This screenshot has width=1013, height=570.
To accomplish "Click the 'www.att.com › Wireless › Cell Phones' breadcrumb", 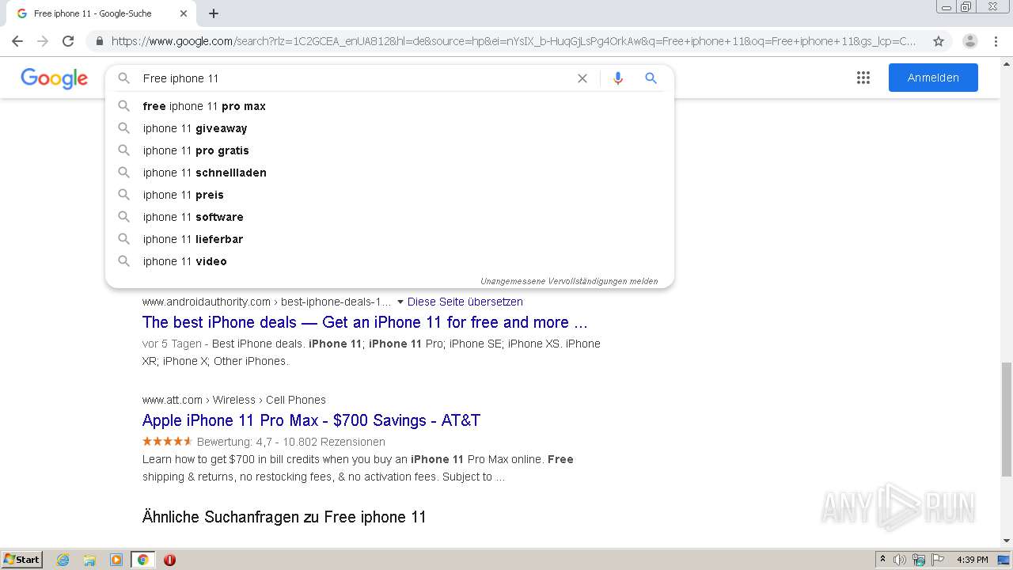I will (234, 400).
